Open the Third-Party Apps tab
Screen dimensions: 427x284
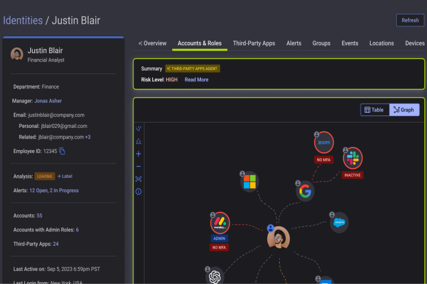click(254, 43)
